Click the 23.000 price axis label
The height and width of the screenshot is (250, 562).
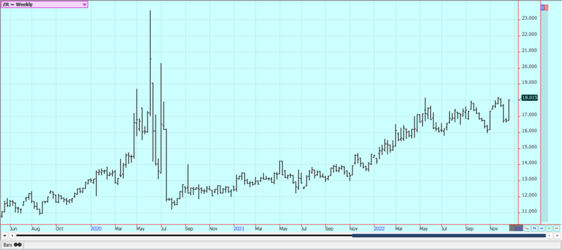pos(530,18)
